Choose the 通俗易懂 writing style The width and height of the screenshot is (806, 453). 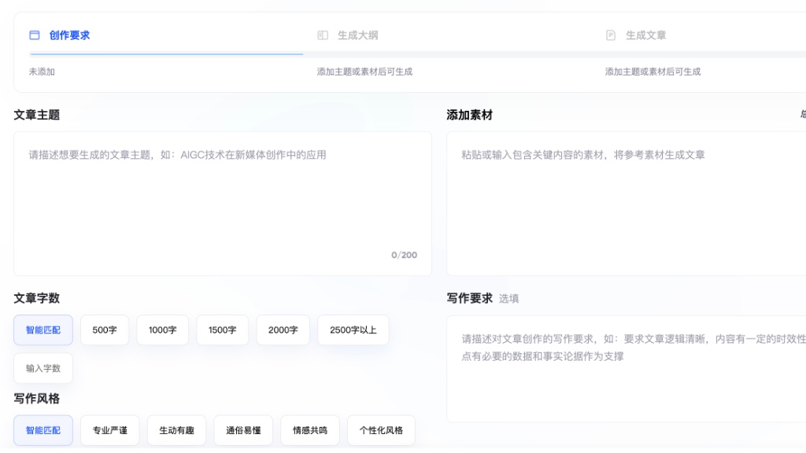pyautogui.click(x=244, y=430)
